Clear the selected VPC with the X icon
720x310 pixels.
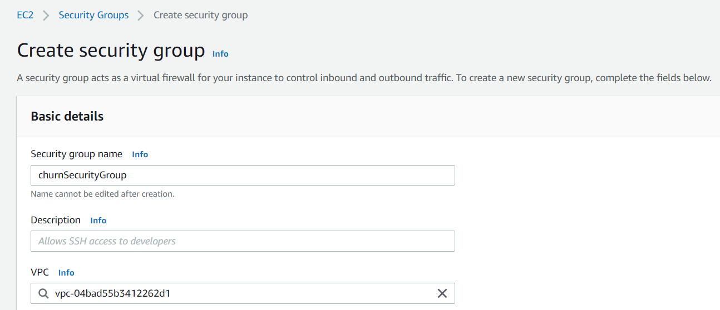(x=442, y=293)
